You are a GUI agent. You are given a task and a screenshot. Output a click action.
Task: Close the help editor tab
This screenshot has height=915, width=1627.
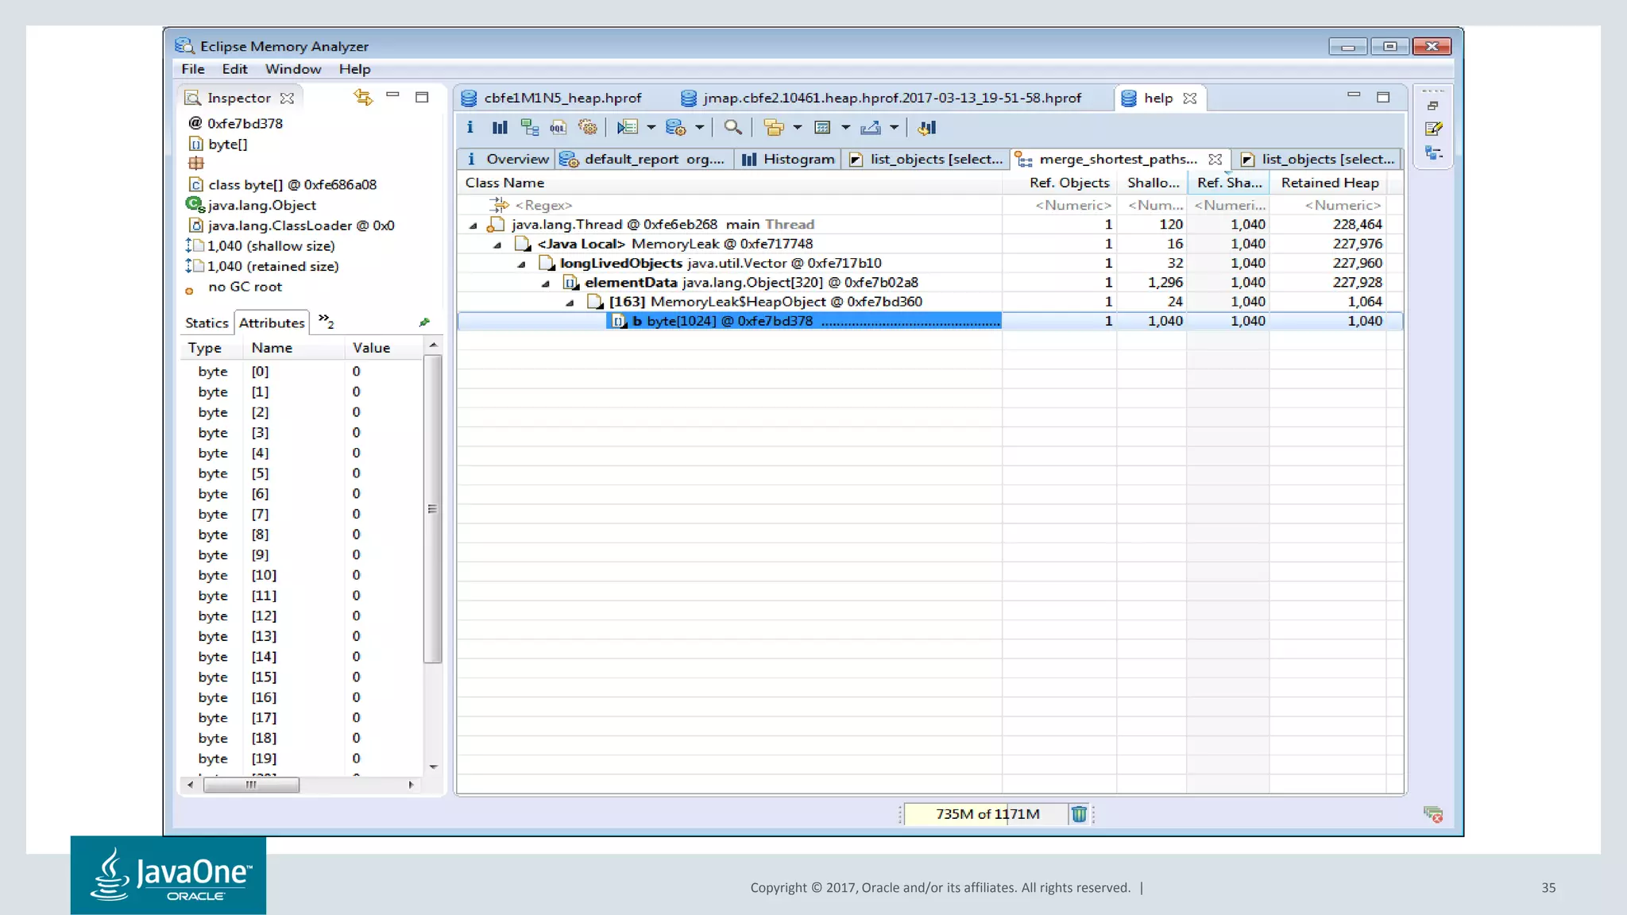point(1190,98)
